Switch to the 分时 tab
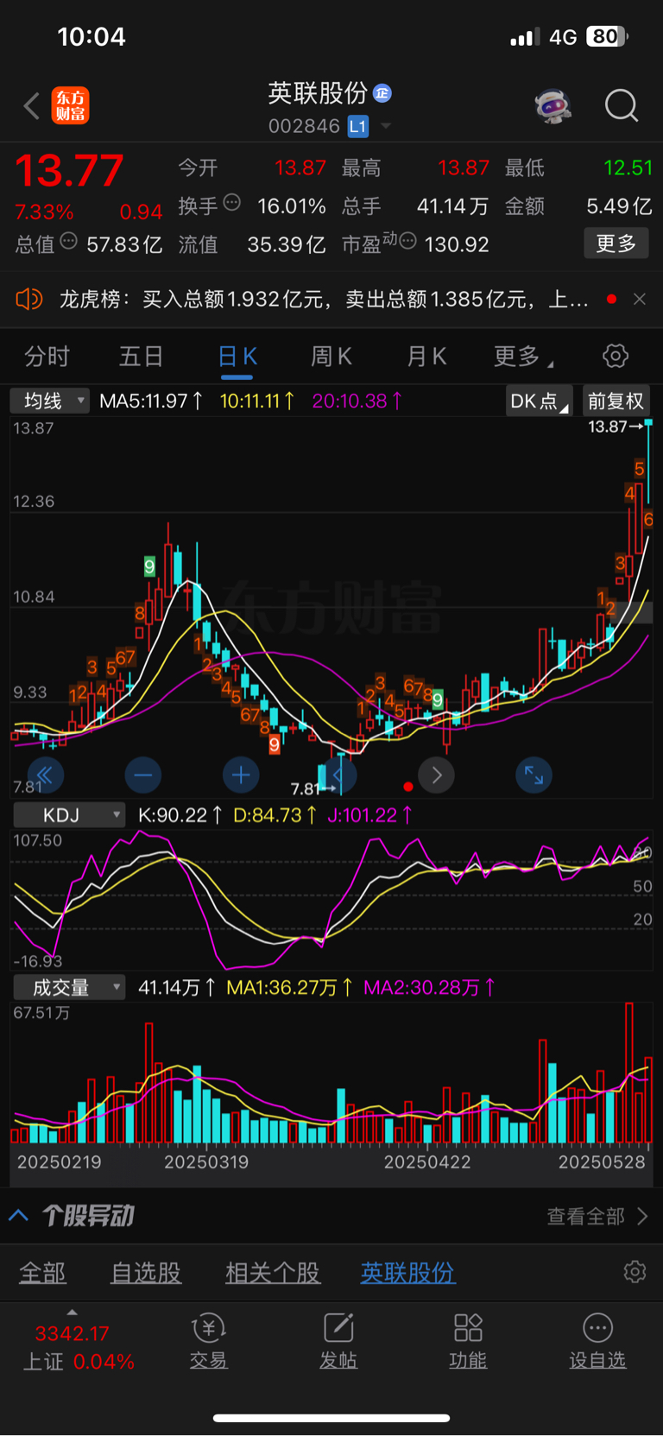The image size is (663, 1436). [47, 357]
